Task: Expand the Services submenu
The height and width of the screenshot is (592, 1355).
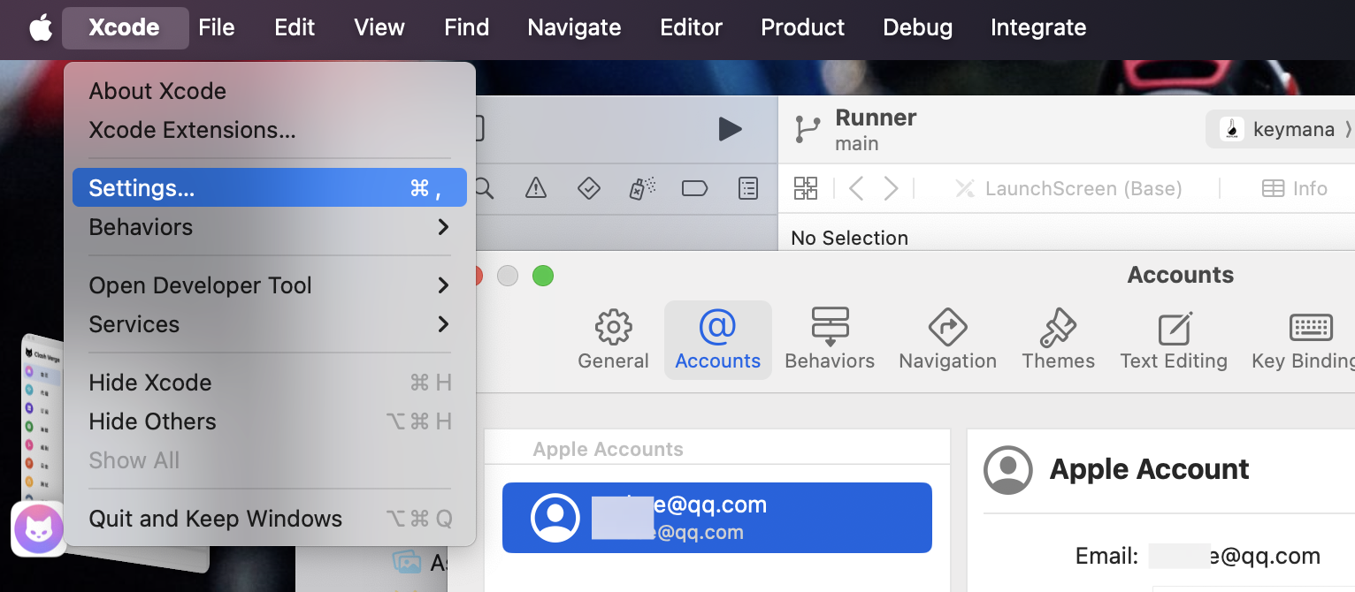Action: (269, 324)
